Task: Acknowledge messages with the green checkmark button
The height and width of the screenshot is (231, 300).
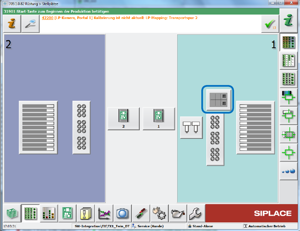Action: (270, 24)
